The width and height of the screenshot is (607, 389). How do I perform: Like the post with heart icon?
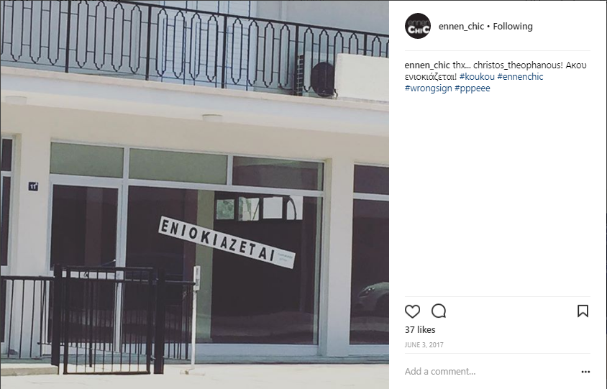(x=412, y=311)
